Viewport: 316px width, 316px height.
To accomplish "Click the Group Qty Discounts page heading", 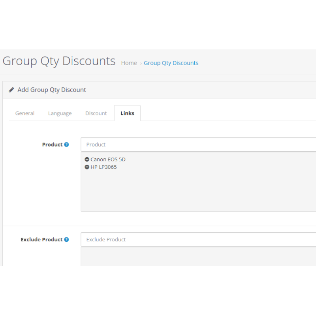I will [59, 61].
